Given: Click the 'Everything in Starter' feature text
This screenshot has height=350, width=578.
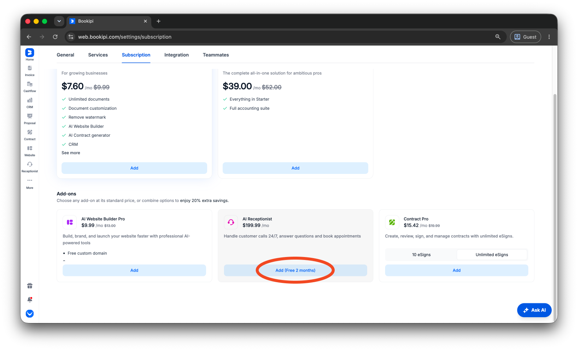Looking at the screenshot, I should tap(249, 99).
